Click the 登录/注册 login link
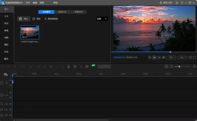This screenshot has width=197, height=121. click(x=166, y=3)
